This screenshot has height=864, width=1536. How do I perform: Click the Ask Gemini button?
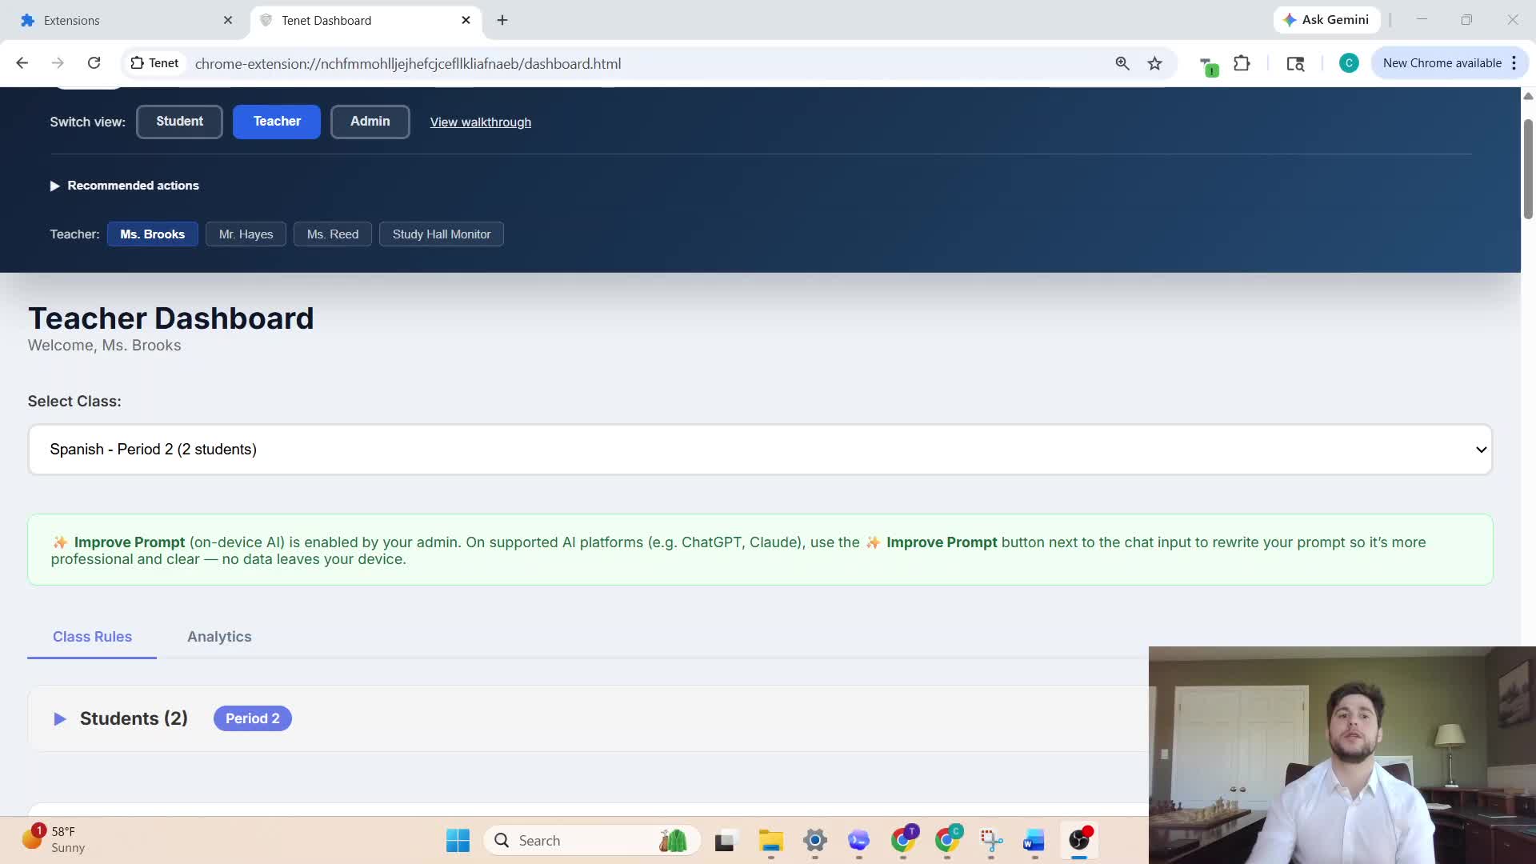[1326, 20]
